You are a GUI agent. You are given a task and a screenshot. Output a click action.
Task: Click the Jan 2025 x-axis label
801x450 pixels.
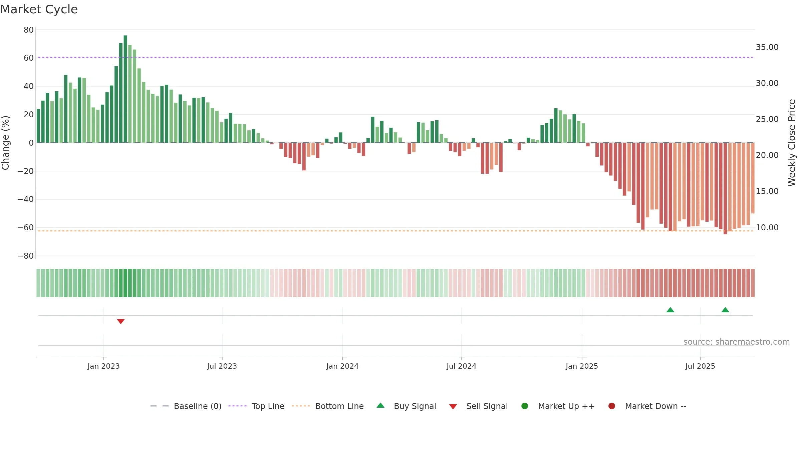[582, 366]
